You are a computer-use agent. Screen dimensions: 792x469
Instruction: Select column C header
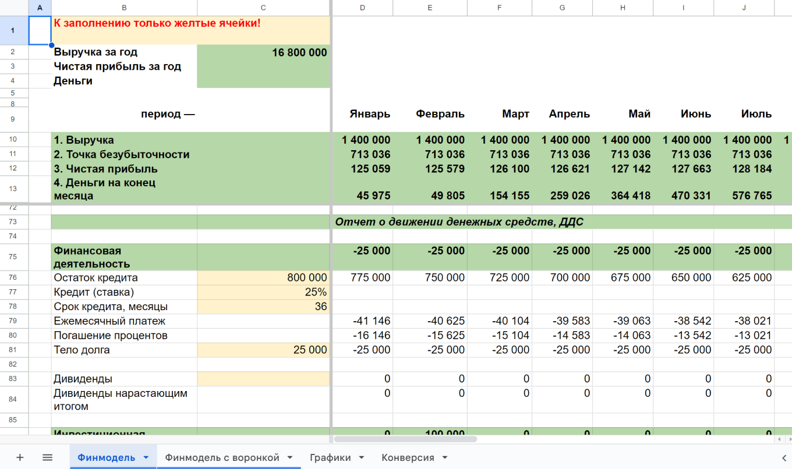click(263, 8)
